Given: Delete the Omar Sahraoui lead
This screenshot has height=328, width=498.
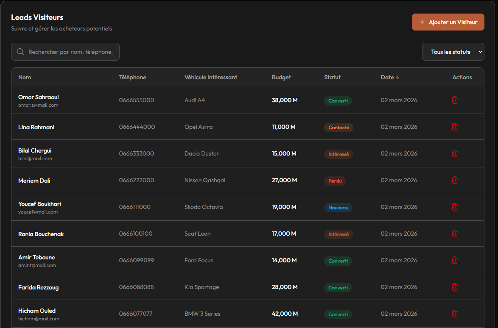Looking at the screenshot, I should (454, 100).
